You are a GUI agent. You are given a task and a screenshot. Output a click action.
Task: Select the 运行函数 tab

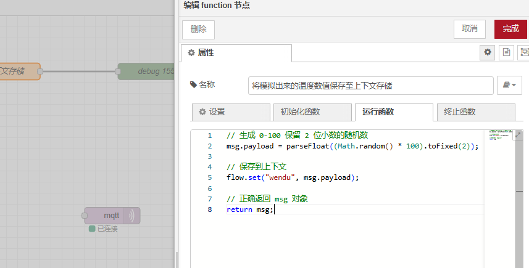click(x=393, y=112)
